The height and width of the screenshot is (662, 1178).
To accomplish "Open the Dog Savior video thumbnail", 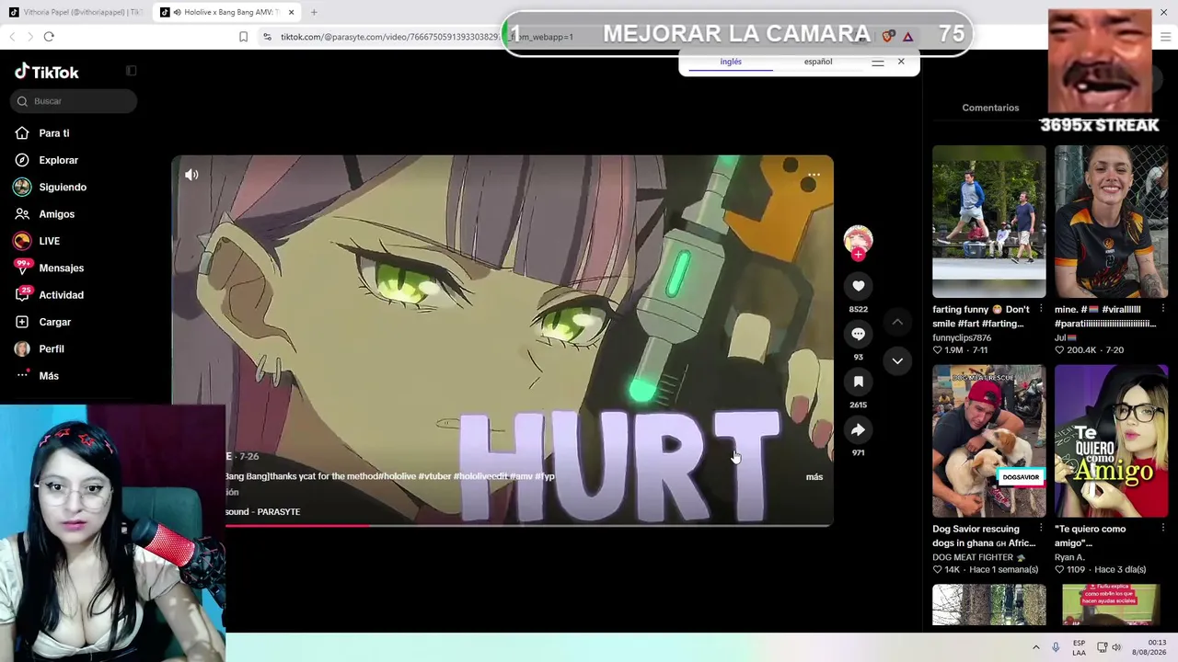I will pos(988,441).
